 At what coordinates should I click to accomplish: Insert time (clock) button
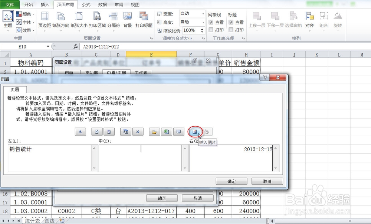[x=138, y=131]
